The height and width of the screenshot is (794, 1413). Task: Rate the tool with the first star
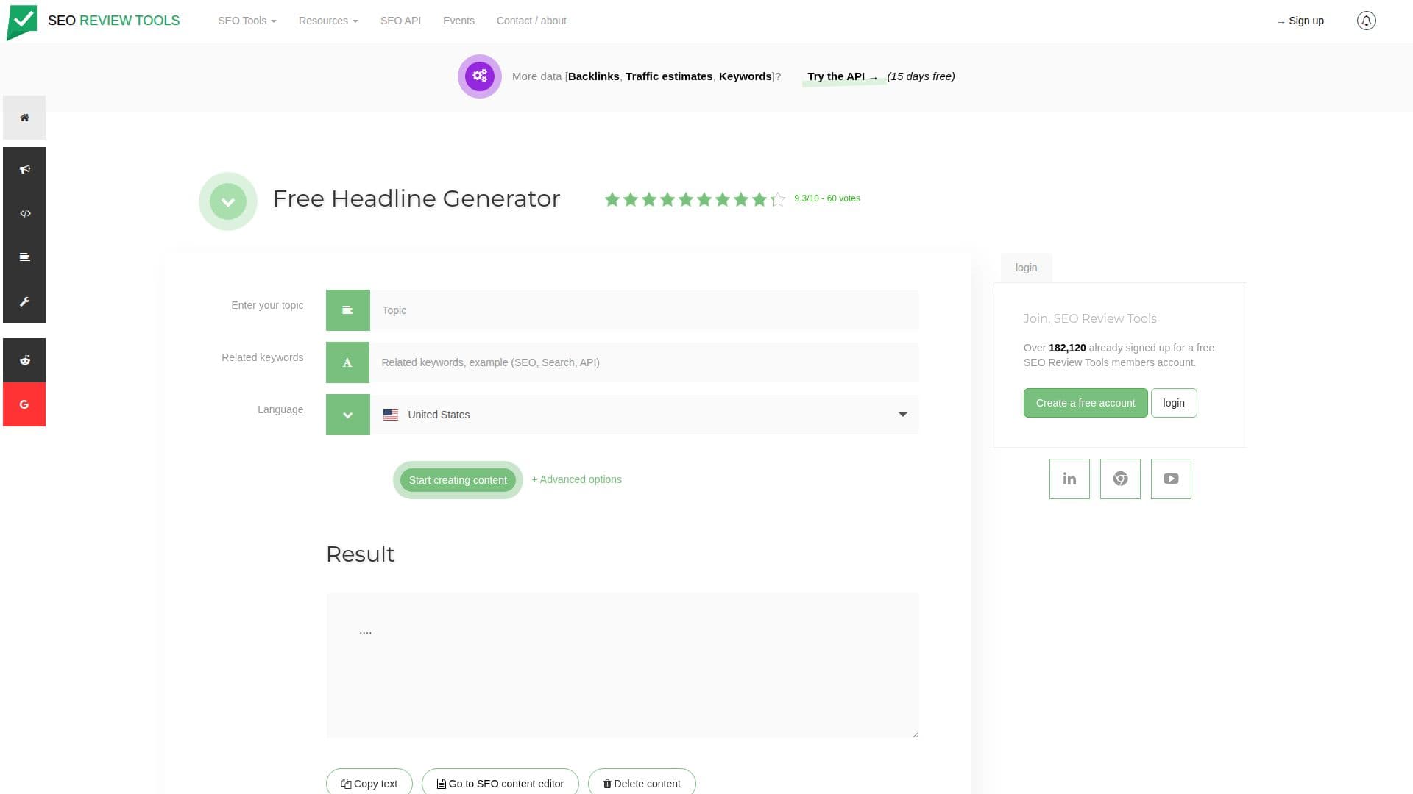[612, 199]
